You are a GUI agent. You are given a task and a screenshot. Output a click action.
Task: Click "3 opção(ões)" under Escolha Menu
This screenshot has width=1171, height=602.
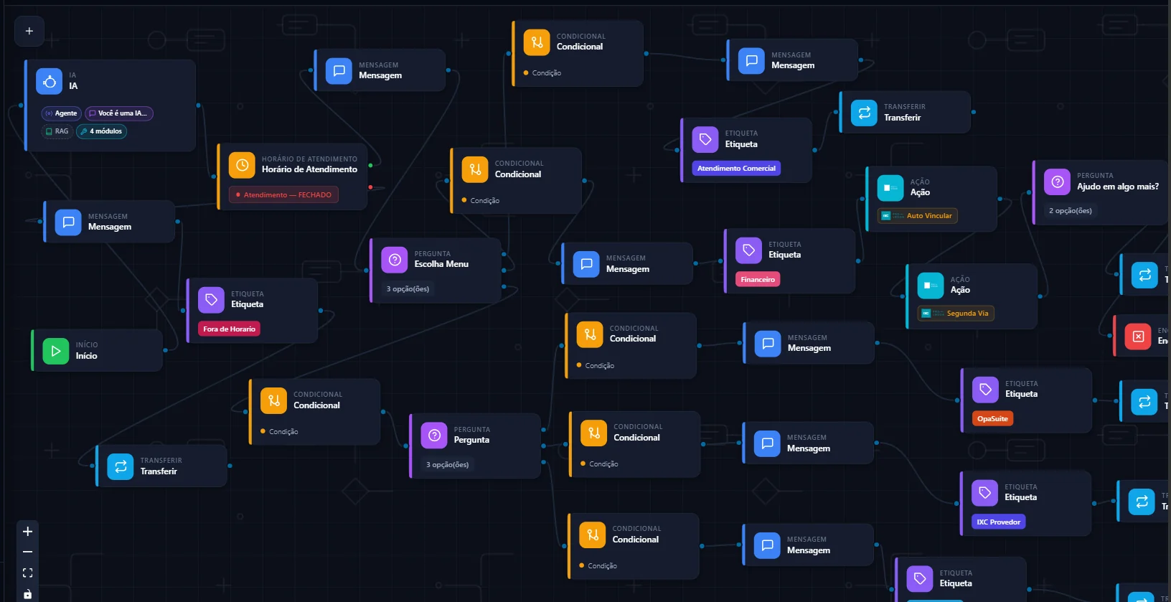(x=408, y=289)
